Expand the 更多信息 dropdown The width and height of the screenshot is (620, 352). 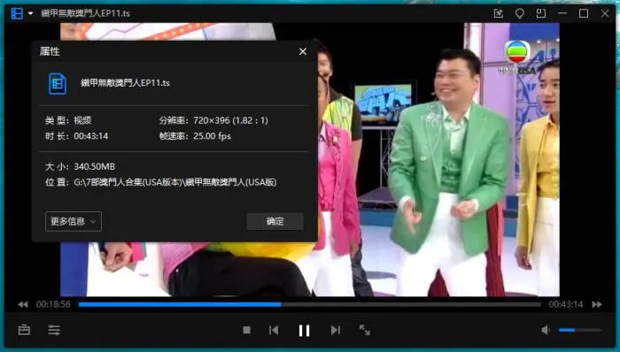tap(74, 221)
